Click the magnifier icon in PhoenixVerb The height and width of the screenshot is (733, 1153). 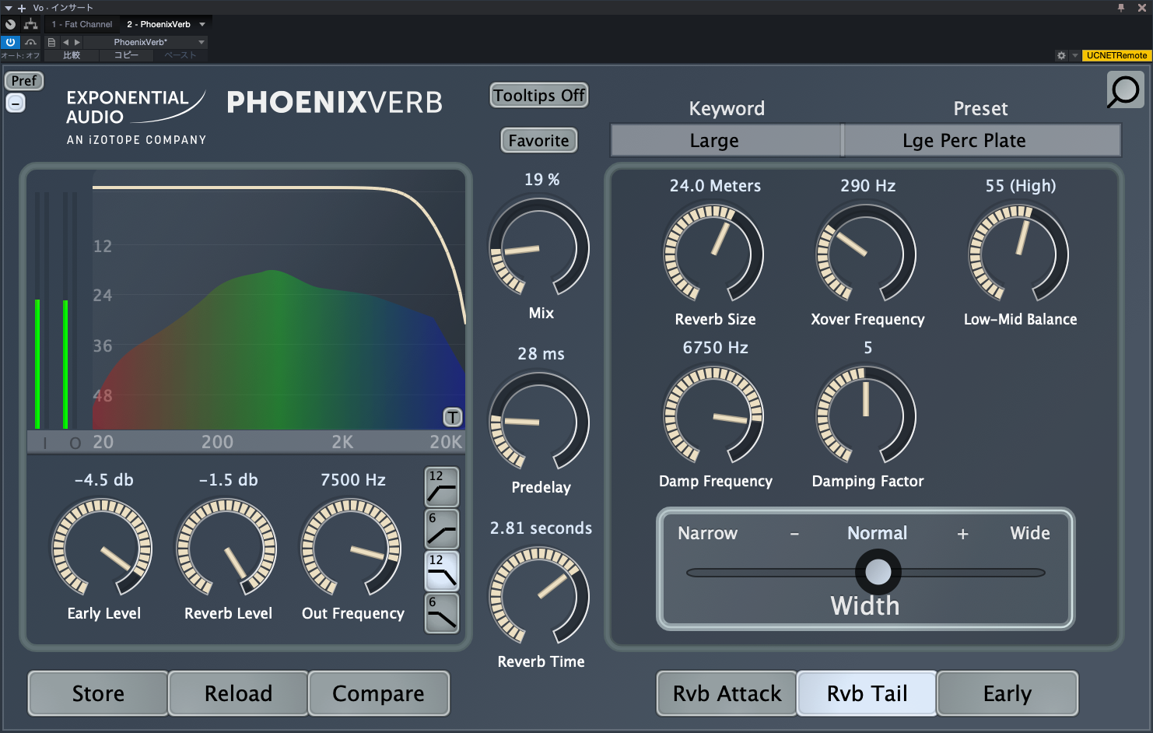[x=1123, y=91]
